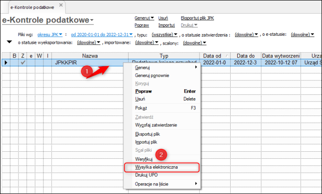The image size is (322, 194).
Task: Sort by the Typ column header
Action: (164, 56)
